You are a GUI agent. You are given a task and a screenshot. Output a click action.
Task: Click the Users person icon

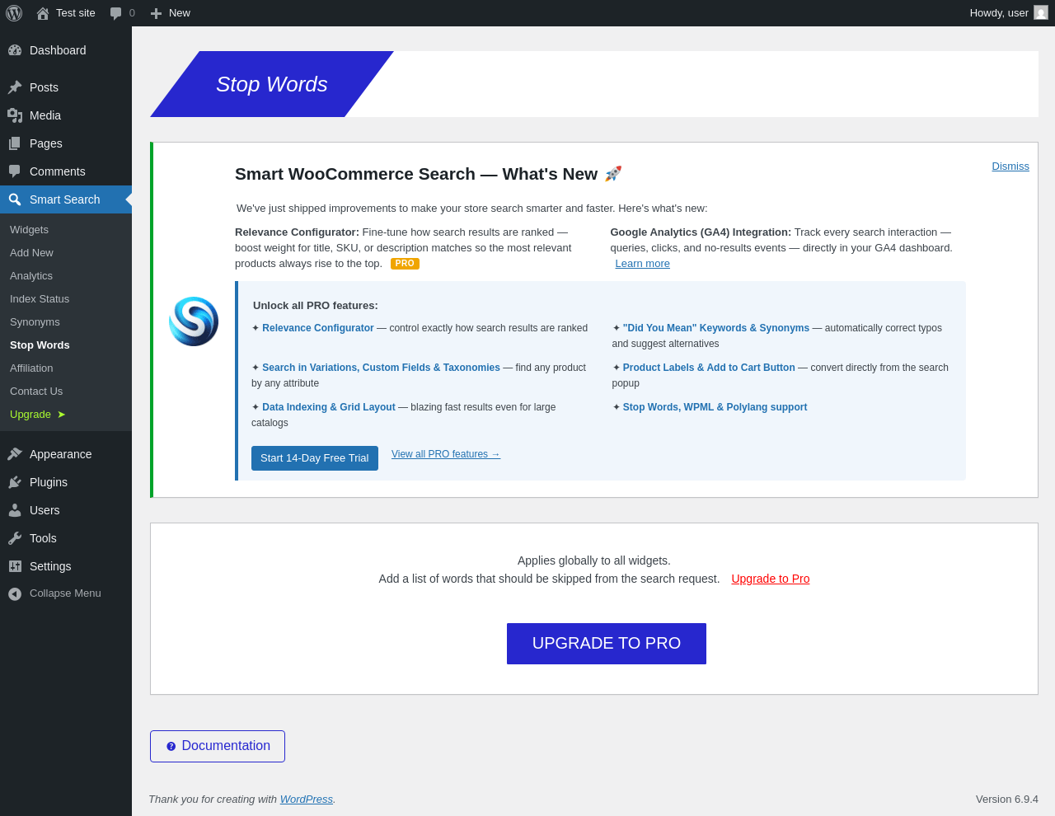[x=15, y=510]
